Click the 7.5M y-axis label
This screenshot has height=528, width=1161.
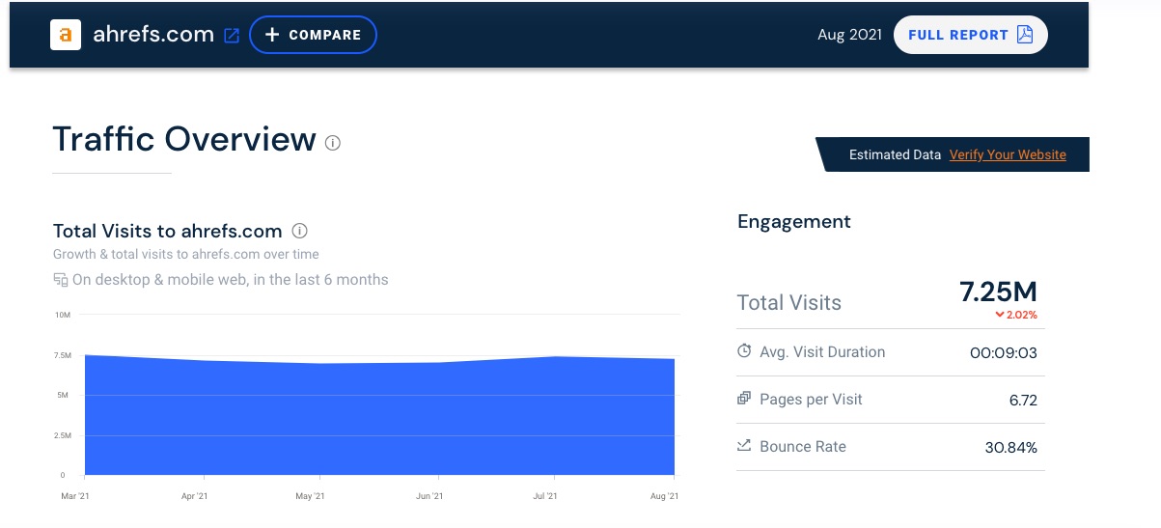tap(62, 355)
